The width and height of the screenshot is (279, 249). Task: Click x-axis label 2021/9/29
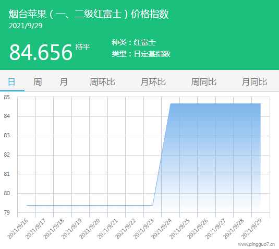pyautogui.click(x=251, y=229)
